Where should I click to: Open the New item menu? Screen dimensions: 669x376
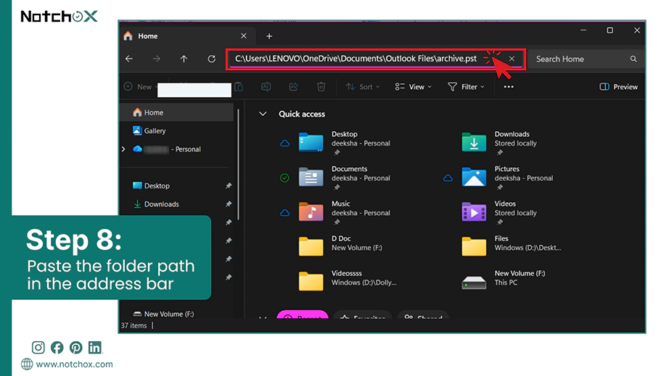[x=141, y=87]
